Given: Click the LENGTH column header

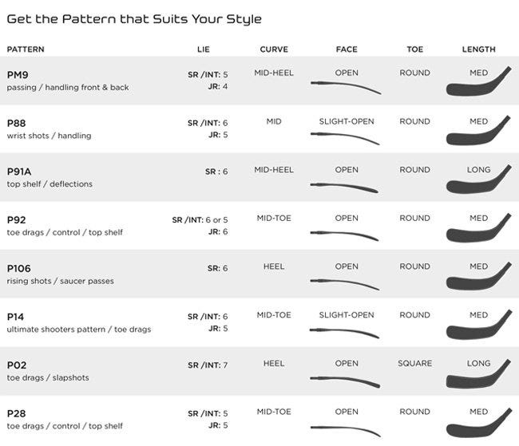Looking at the screenshot, I should point(478,49).
